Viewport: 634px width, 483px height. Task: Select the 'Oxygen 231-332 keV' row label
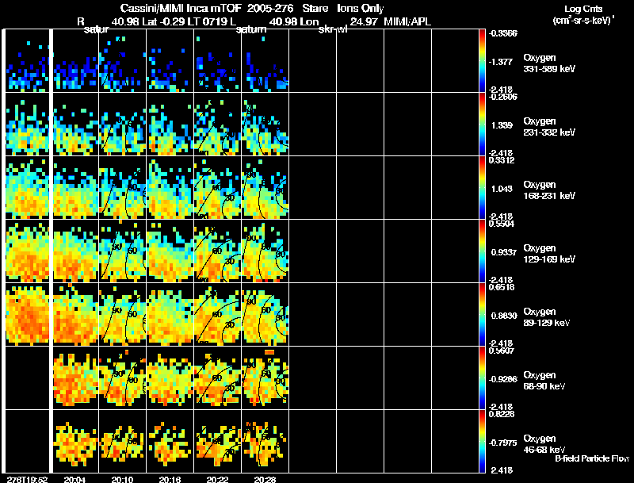tap(549, 127)
